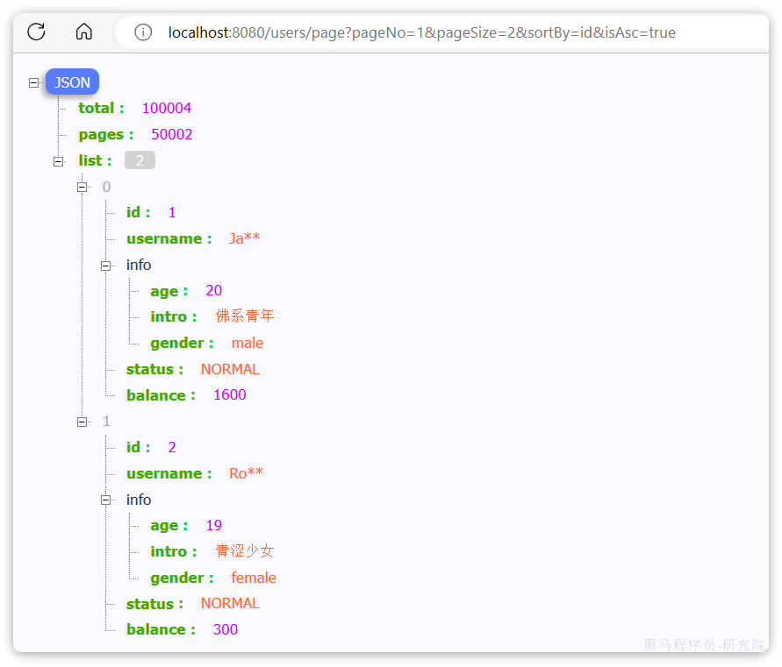Collapse list item 1
The width and height of the screenshot is (782, 667).
pos(83,422)
